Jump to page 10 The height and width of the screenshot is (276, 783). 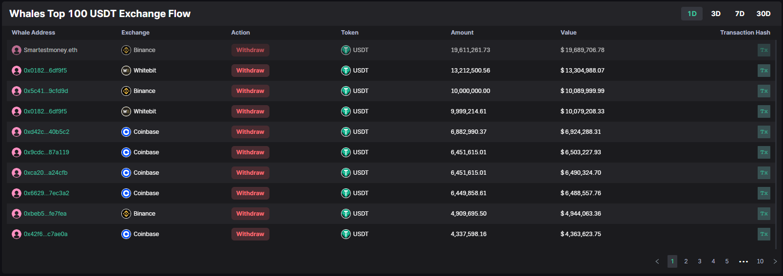[x=760, y=261]
